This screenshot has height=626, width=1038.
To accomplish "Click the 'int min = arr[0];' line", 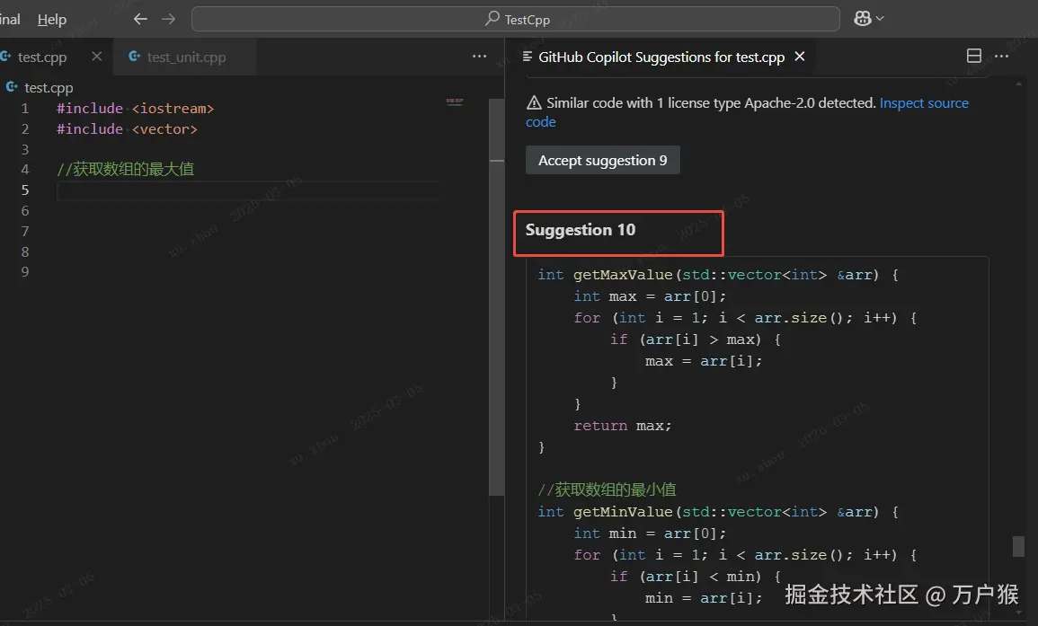I will tap(650, 533).
